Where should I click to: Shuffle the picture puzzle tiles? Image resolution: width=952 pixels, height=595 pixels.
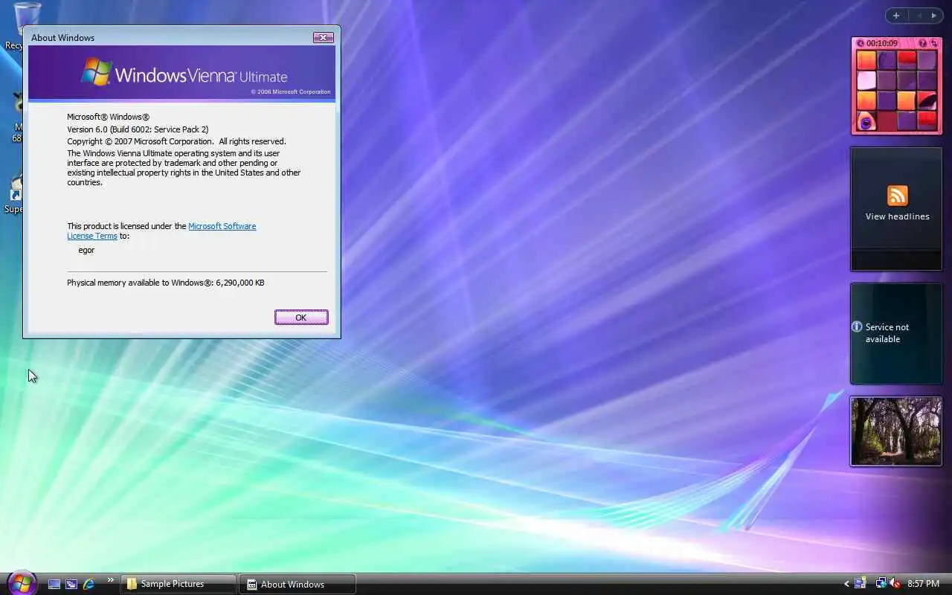[933, 43]
